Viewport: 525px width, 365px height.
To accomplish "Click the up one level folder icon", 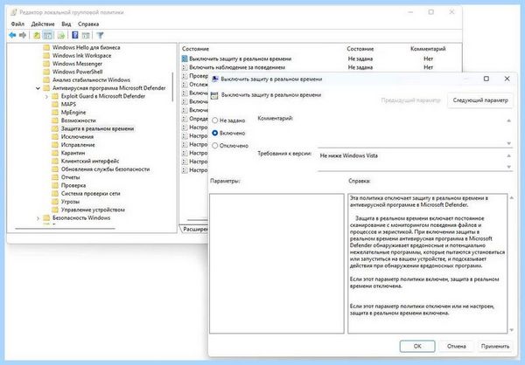I will coord(37,35).
